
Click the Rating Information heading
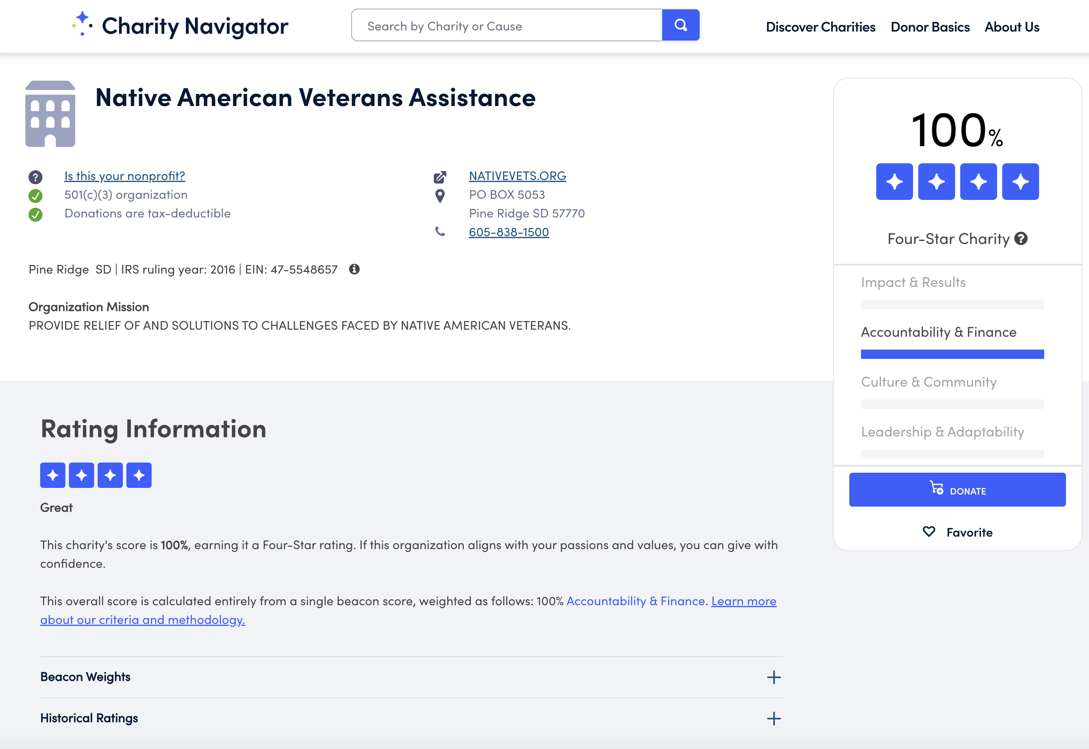pyautogui.click(x=154, y=428)
